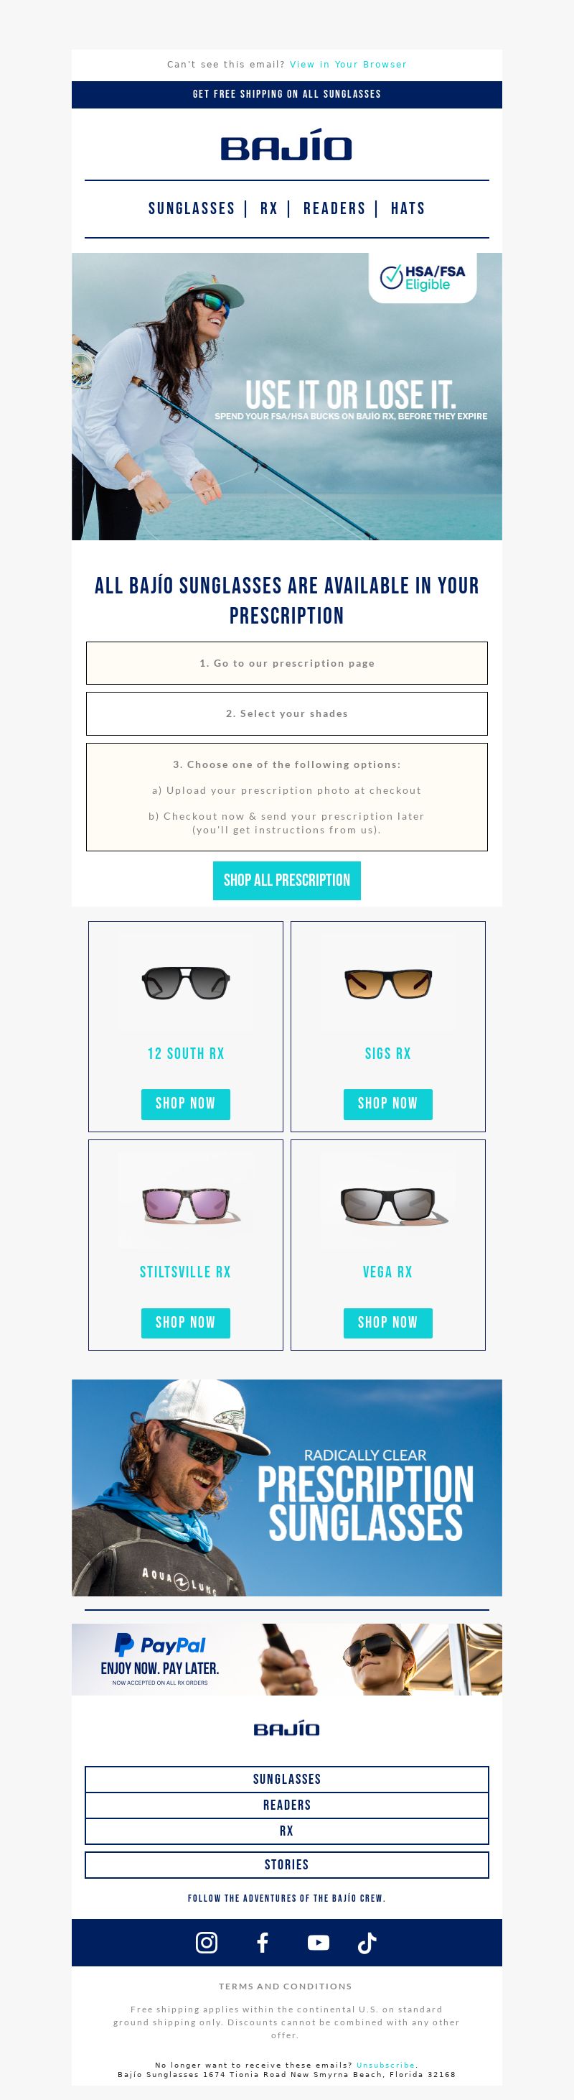Open the Stories footer button
The width and height of the screenshot is (574, 2100).
286,1864
